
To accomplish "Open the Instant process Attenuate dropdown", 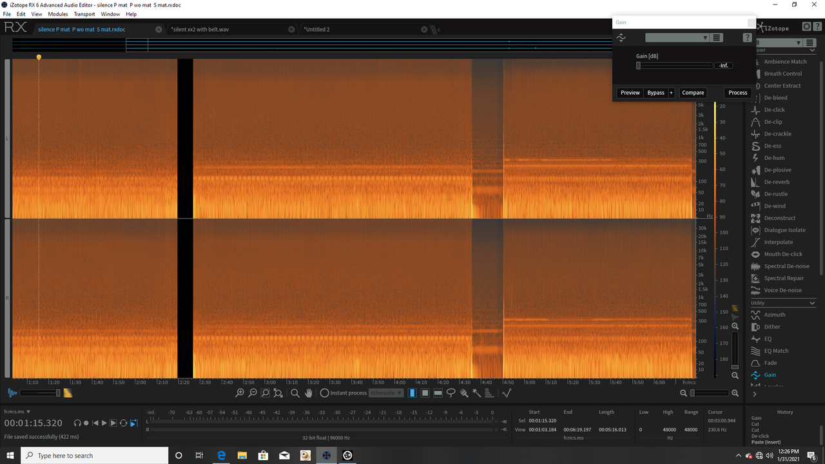I will coord(386,393).
